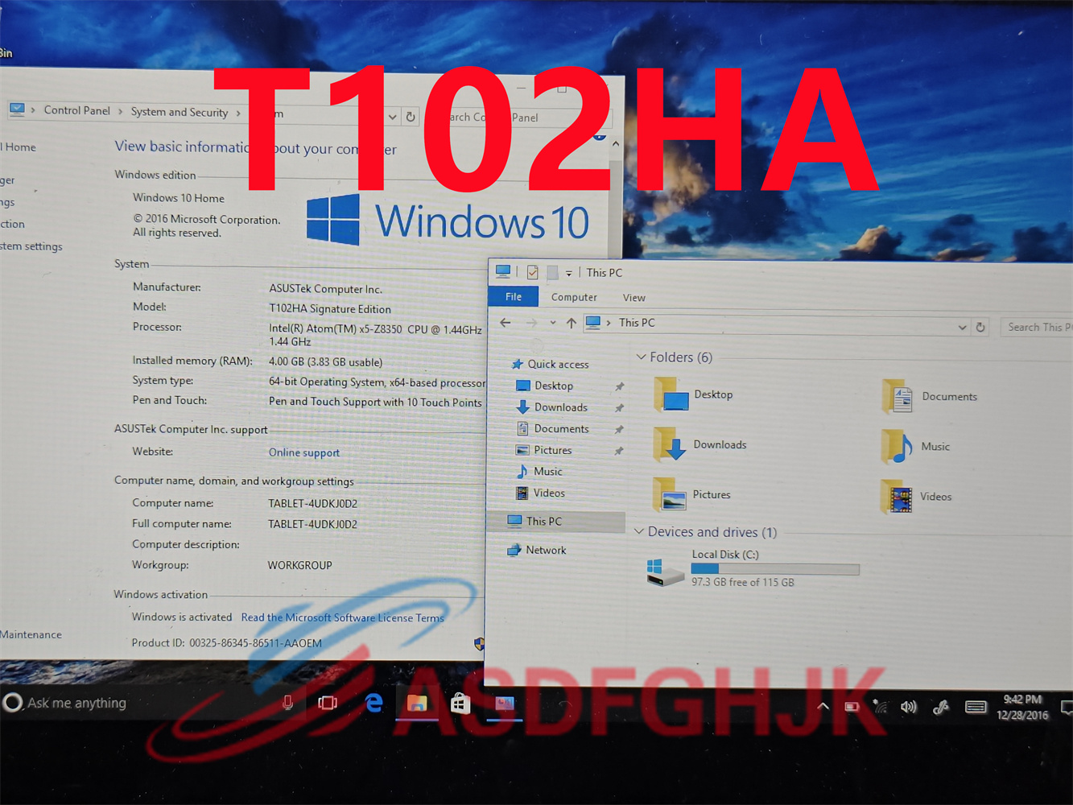Viewport: 1073px width, 805px height.
Task: Go forward in the This PC window
Action: click(531, 323)
